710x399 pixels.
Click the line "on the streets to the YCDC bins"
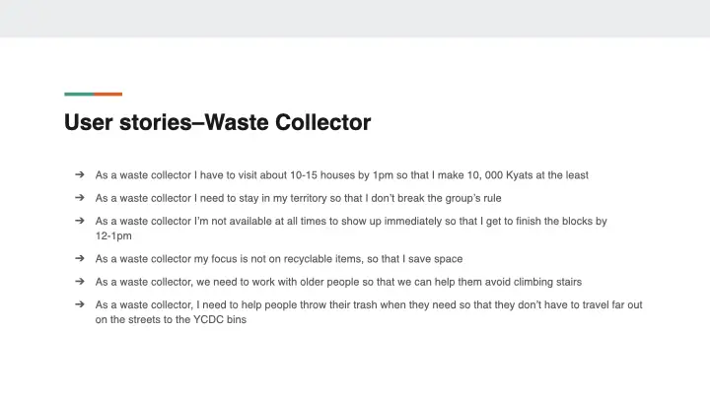(171, 320)
